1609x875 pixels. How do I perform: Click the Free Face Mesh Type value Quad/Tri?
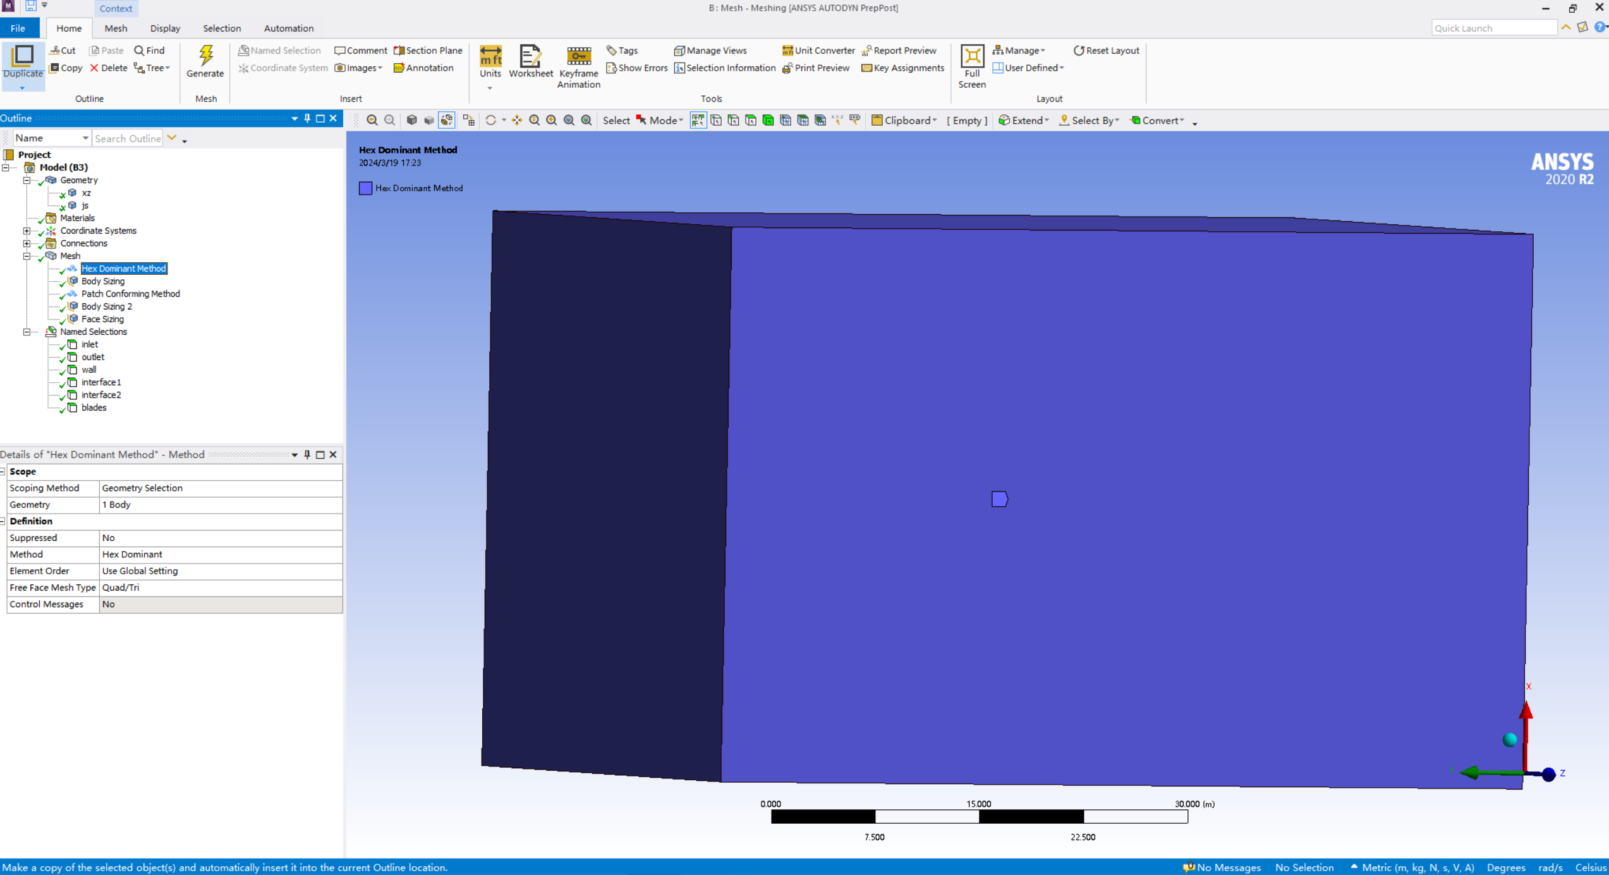point(221,588)
